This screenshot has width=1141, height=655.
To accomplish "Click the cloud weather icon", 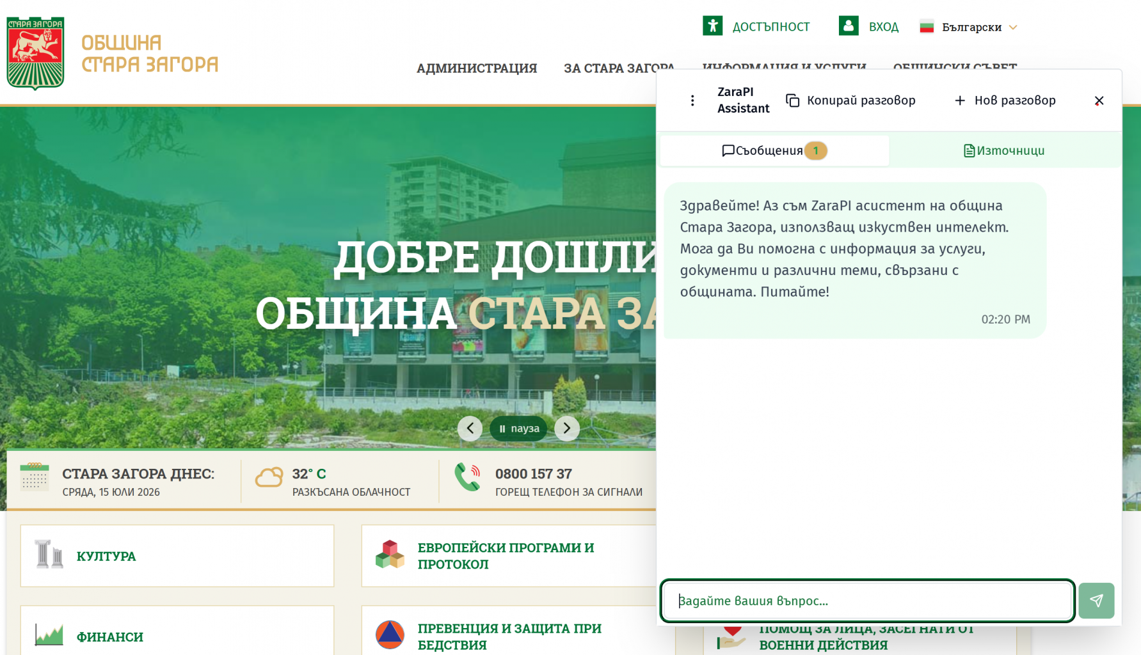I will coord(269,477).
